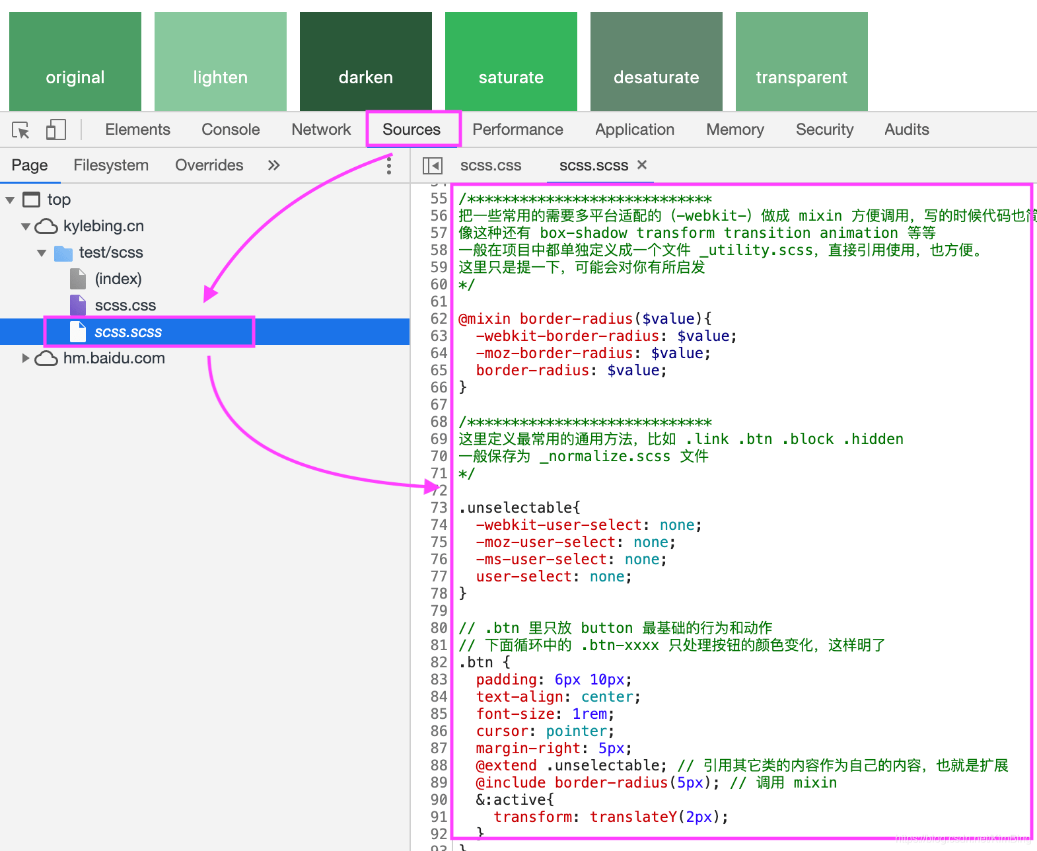
Task: Select scss.scss in the file tree
Action: point(128,332)
